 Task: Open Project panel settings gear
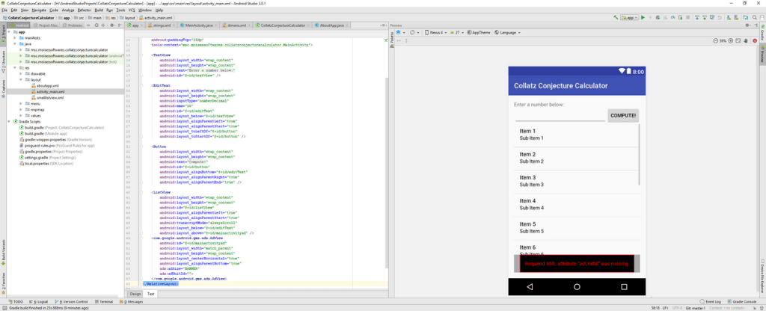(112, 25)
